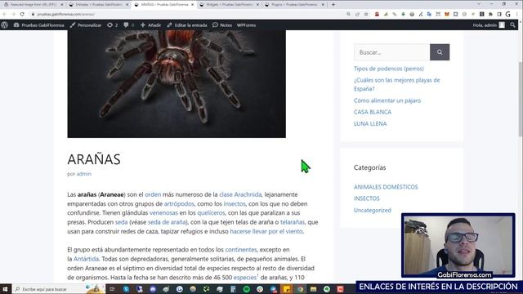The image size is (523, 294).
Task: Open LUNA LLENA post link
Action: 370,123
